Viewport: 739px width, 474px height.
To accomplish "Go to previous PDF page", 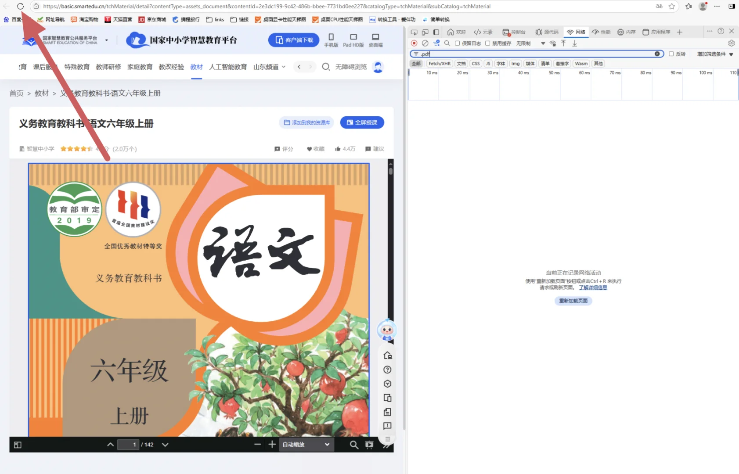I will pyautogui.click(x=110, y=445).
